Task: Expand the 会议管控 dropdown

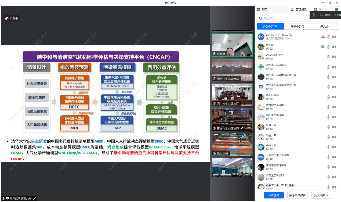Action: tap(321, 195)
